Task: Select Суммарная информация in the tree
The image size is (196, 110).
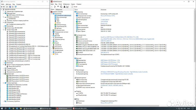Action: point(64,15)
